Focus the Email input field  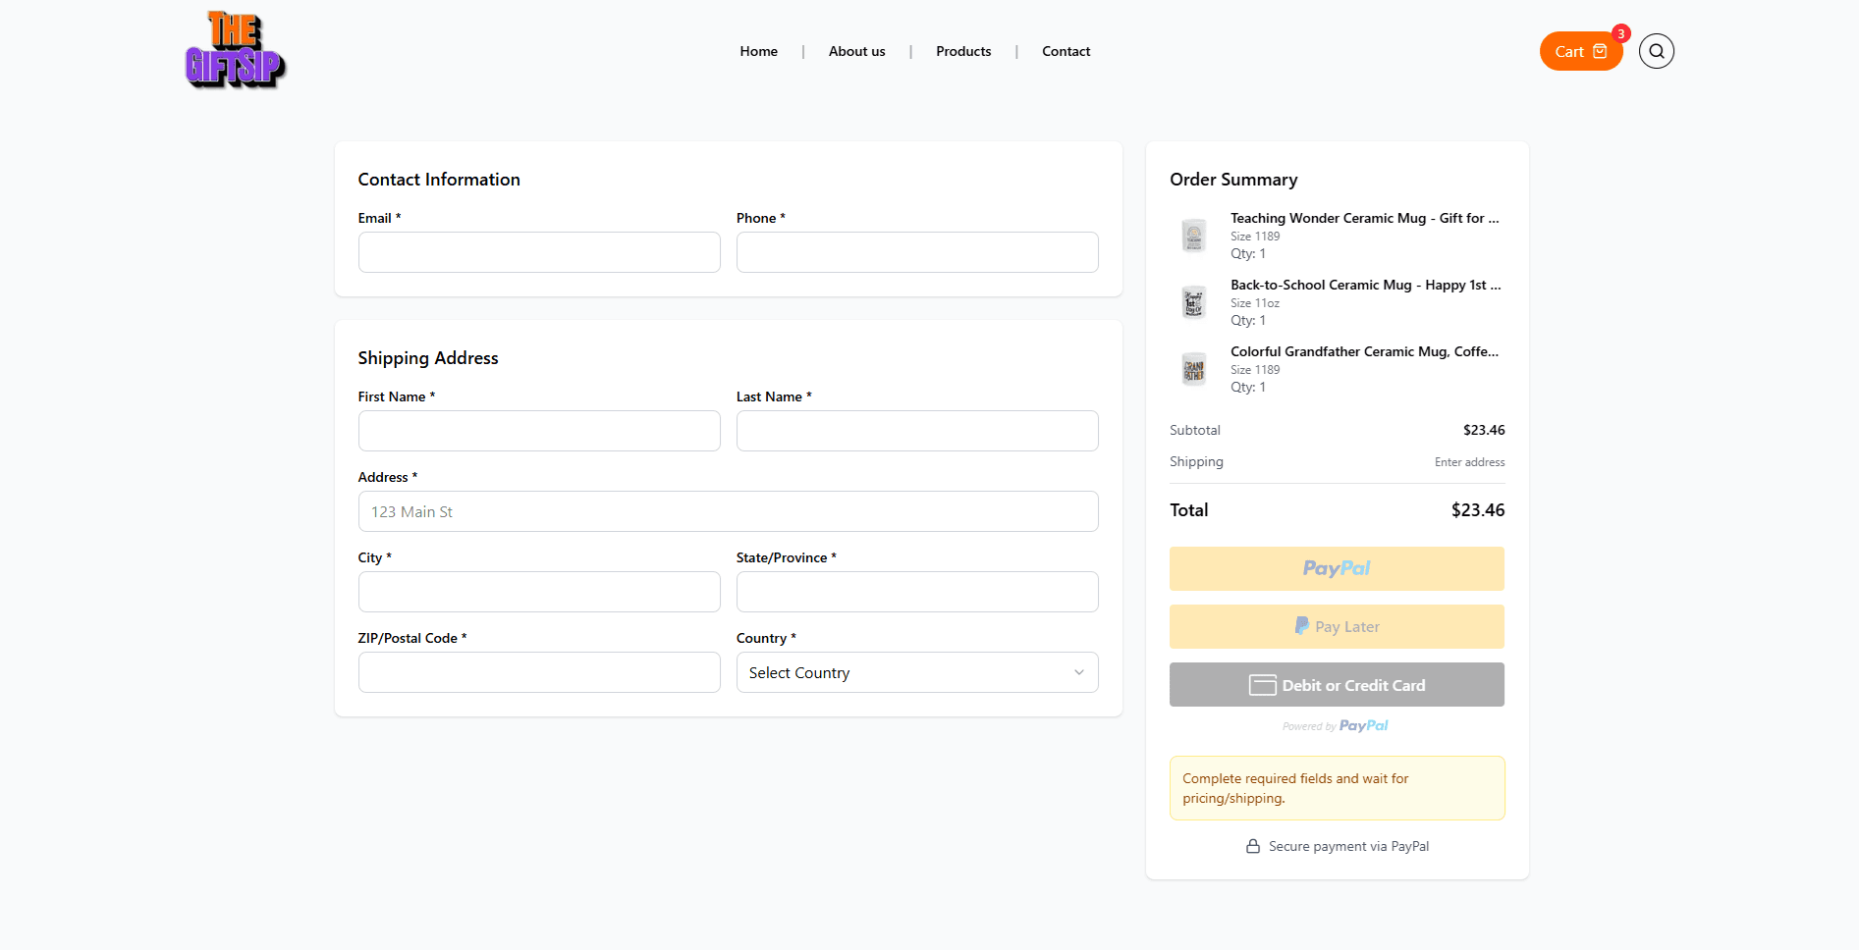pos(538,252)
